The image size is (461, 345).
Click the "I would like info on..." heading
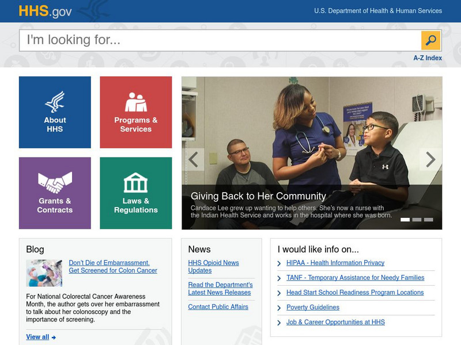click(x=318, y=250)
